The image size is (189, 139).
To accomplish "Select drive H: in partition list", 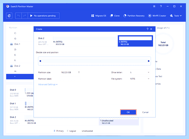I will click(16, 71).
